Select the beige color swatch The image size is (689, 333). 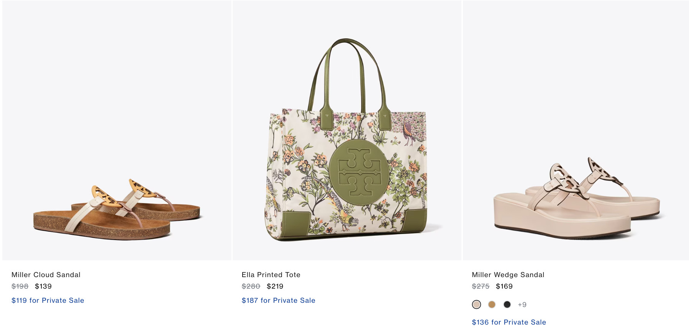476,305
